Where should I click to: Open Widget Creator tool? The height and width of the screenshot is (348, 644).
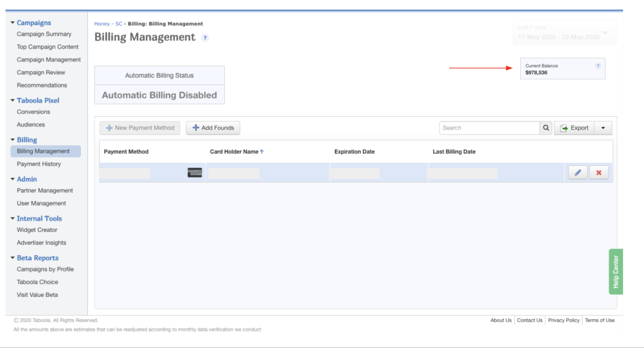(37, 230)
